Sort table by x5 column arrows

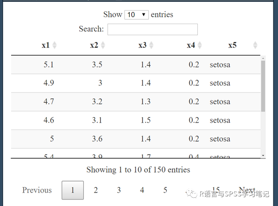tap(255, 45)
